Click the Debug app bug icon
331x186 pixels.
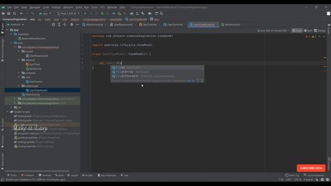(x=102, y=13)
